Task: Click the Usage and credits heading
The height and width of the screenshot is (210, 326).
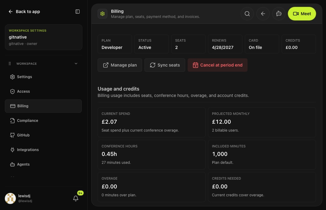Action: pos(119,89)
